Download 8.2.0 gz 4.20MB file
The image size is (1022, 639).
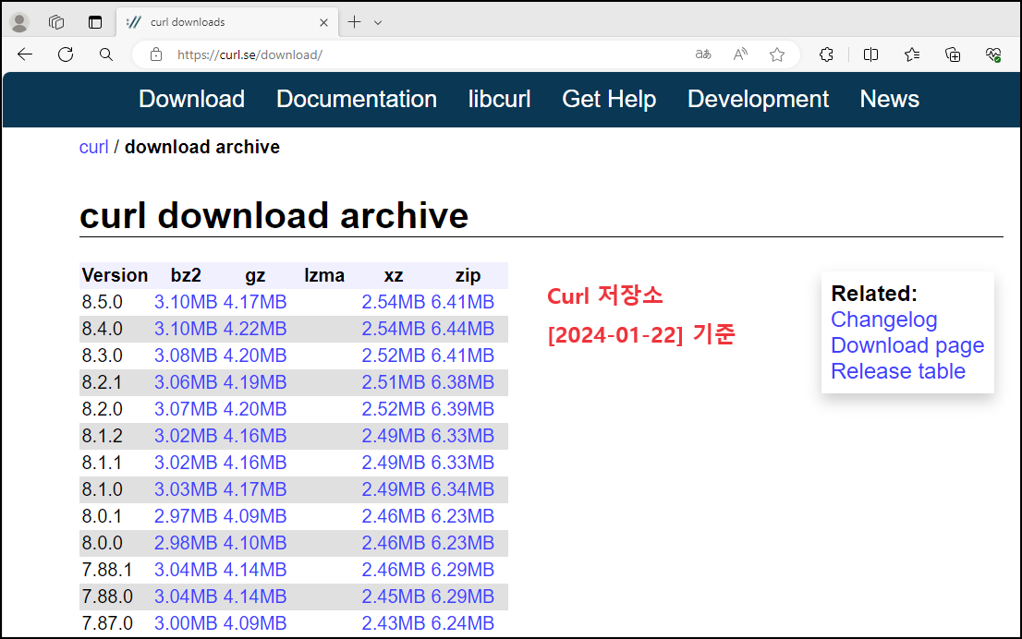pyautogui.click(x=255, y=409)
